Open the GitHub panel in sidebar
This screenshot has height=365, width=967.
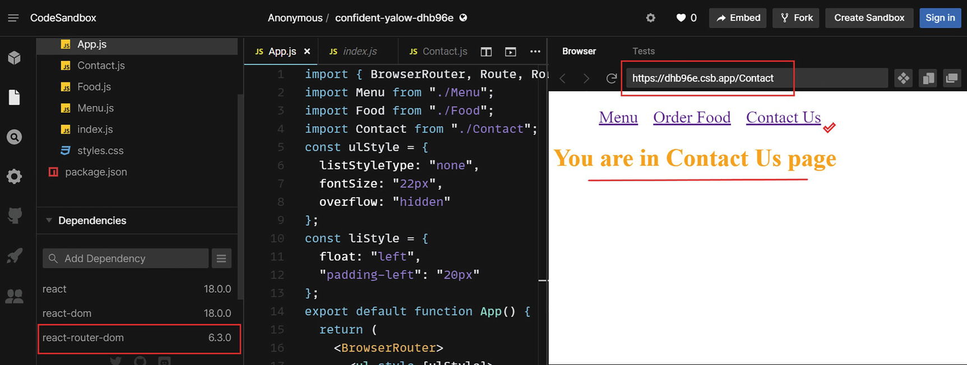[15, 216]
